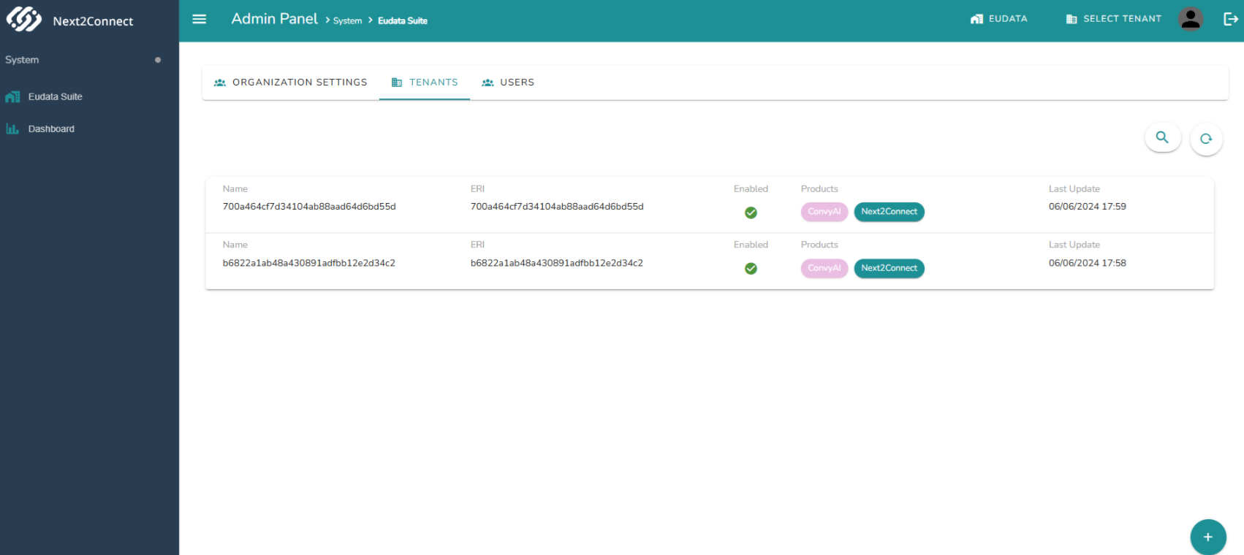Open Dashboard in the sidebar

[x=51, y=129]
